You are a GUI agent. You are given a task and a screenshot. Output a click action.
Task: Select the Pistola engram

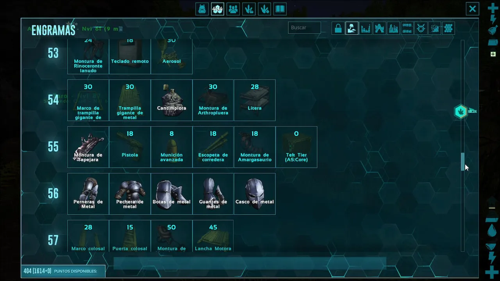(x=130, y=147)
